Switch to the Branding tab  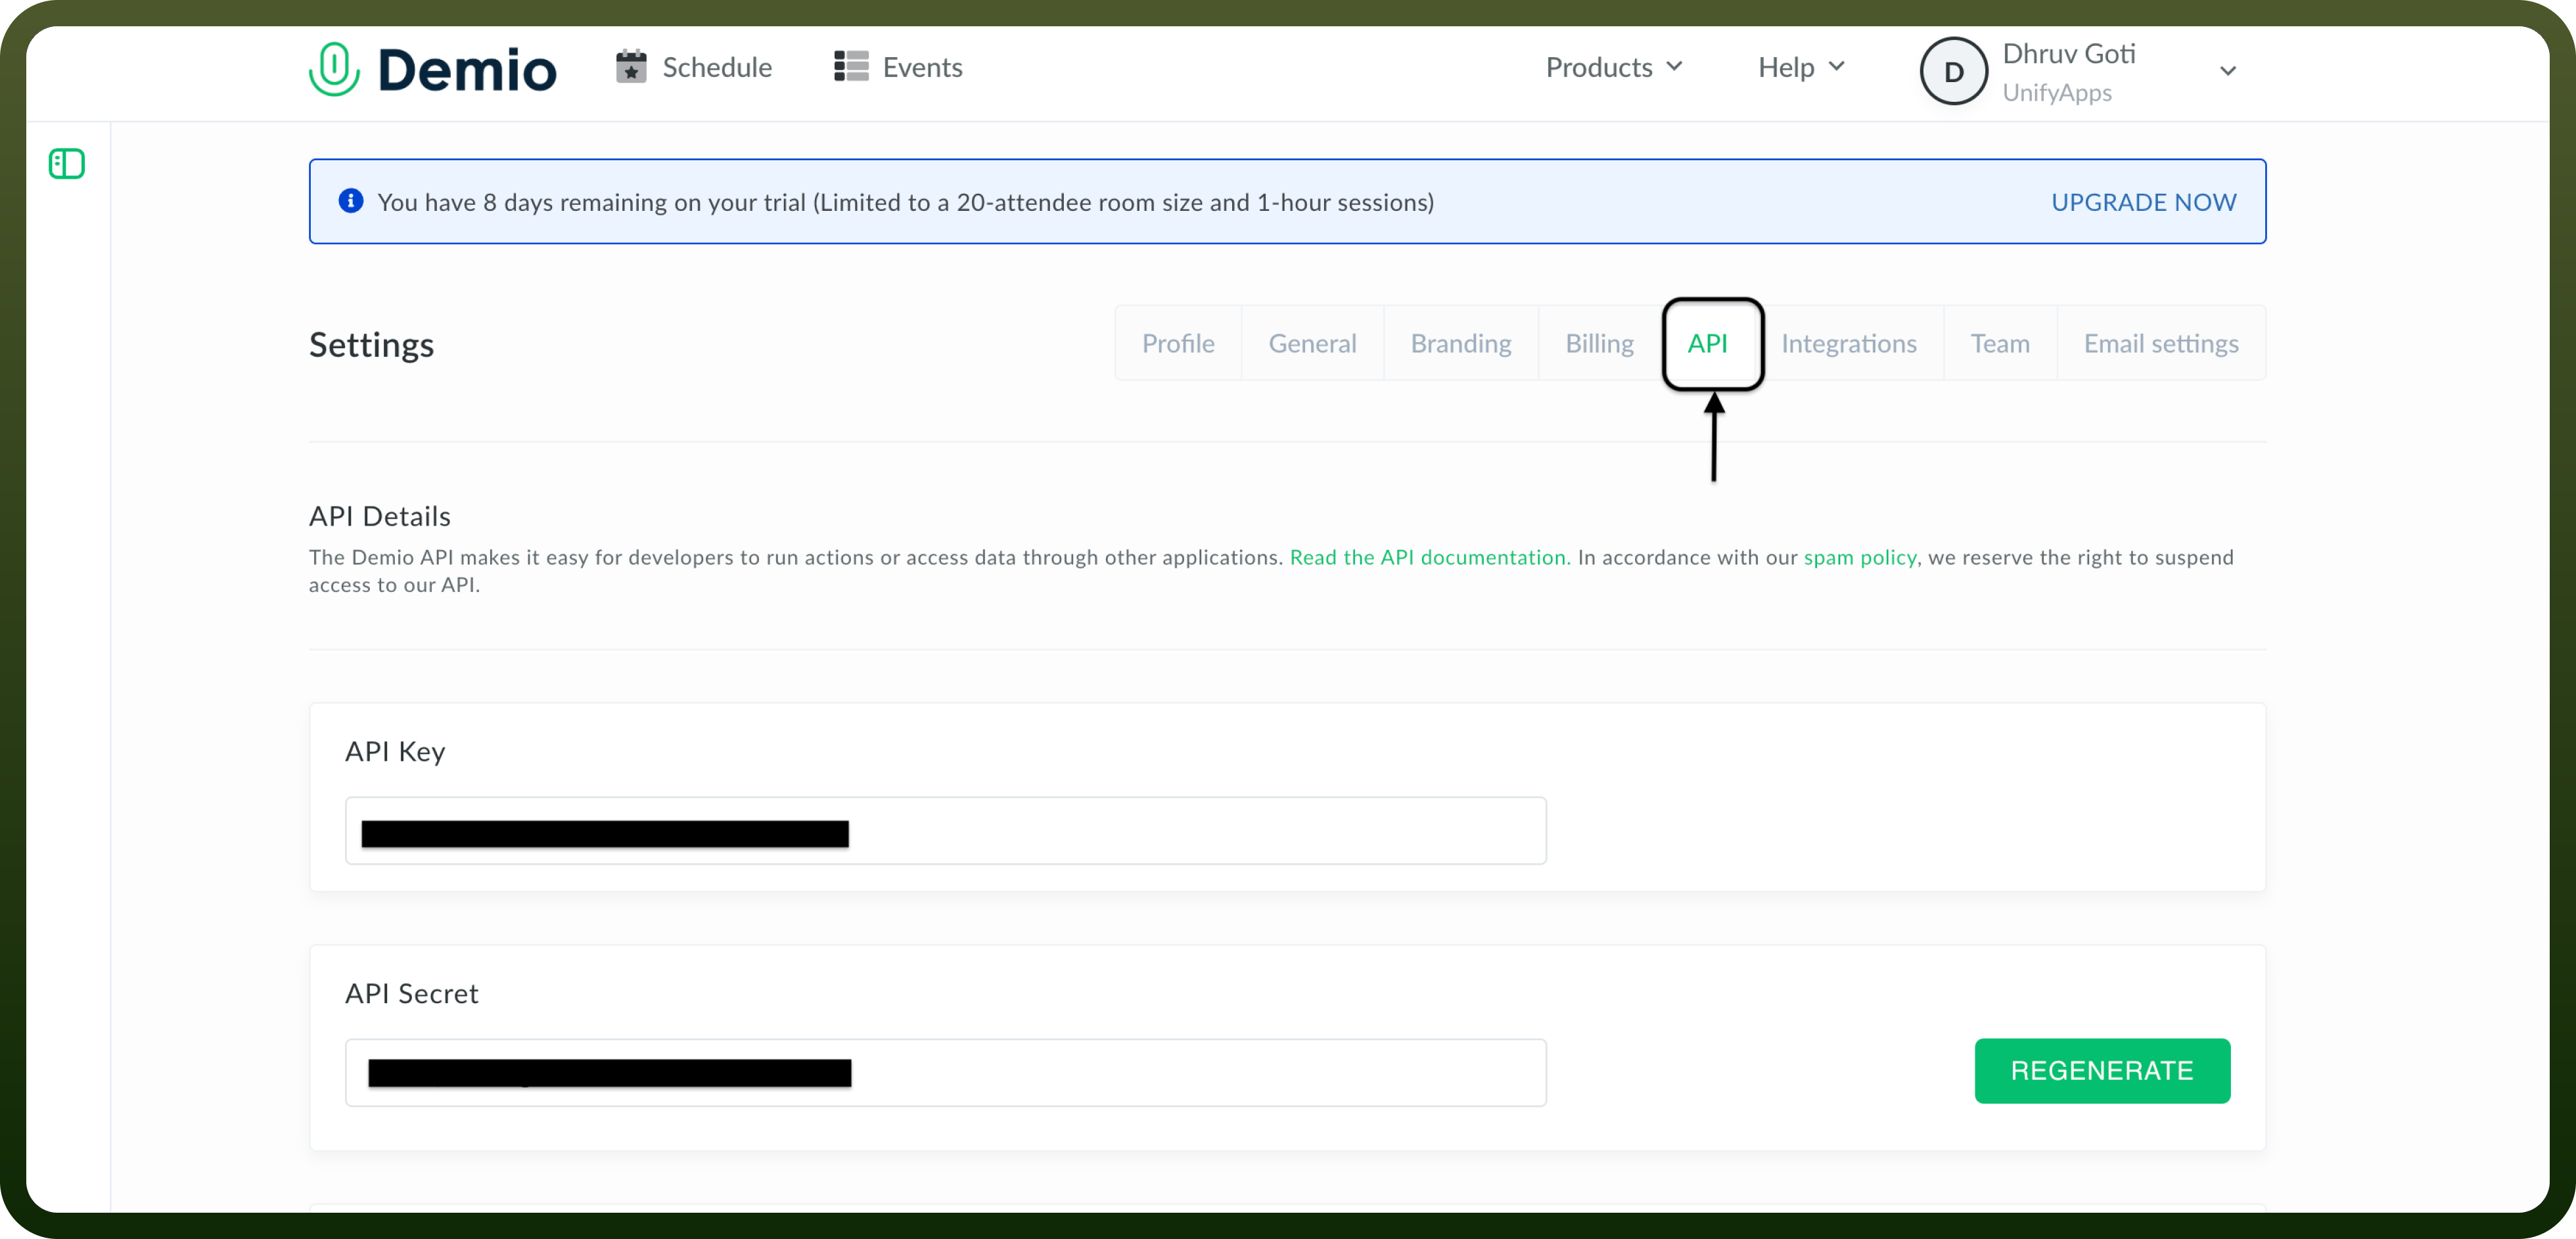[1461, 343]
